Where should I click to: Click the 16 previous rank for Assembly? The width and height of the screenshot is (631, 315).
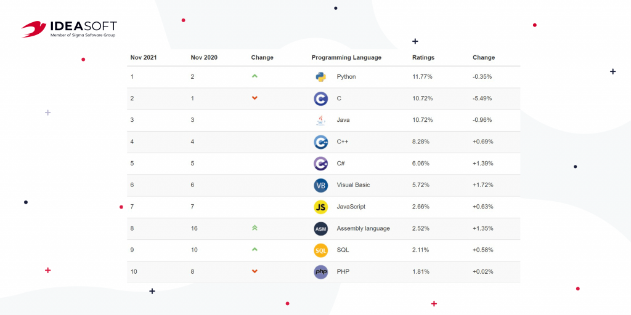[x=193, y=229]
